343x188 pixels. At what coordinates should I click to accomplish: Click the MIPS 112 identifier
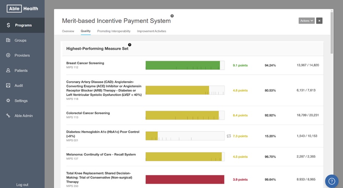72,67
